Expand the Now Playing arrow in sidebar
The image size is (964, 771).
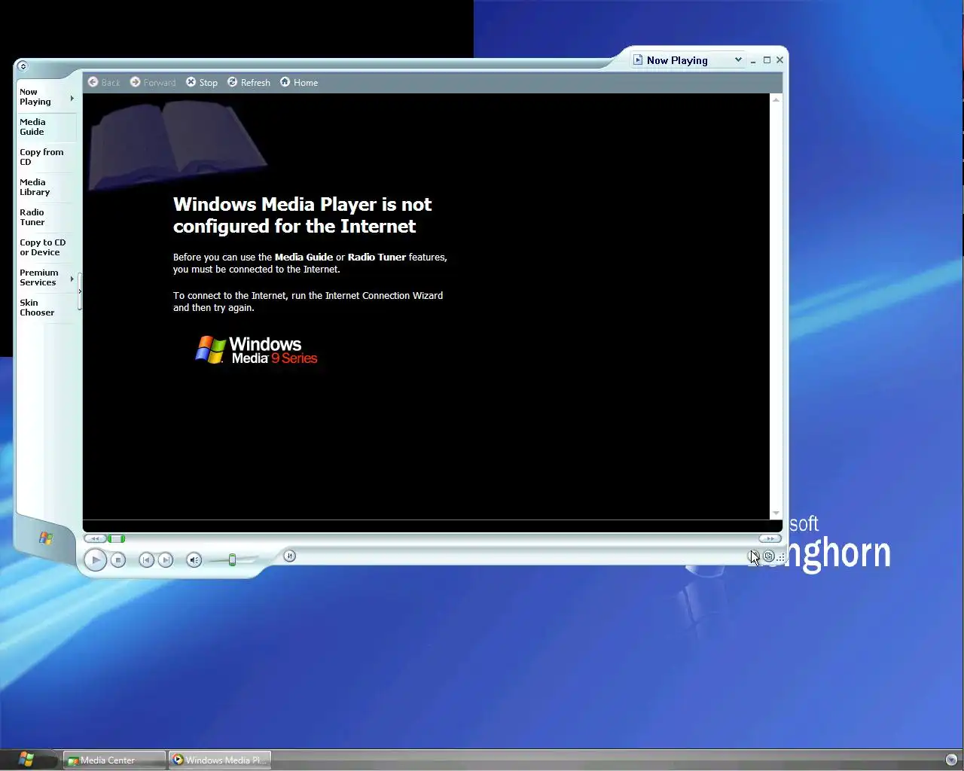pos(72,98)
